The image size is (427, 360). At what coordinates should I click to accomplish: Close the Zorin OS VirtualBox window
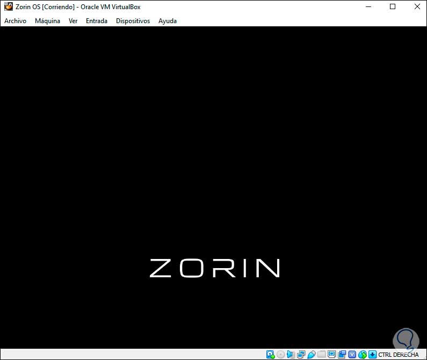(417, 6)
